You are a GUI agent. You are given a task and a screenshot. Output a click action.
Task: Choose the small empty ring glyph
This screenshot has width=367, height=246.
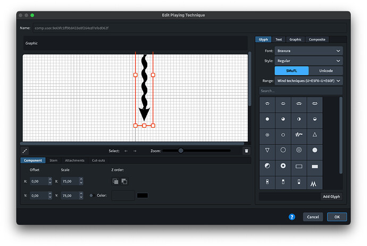point(283,135)
